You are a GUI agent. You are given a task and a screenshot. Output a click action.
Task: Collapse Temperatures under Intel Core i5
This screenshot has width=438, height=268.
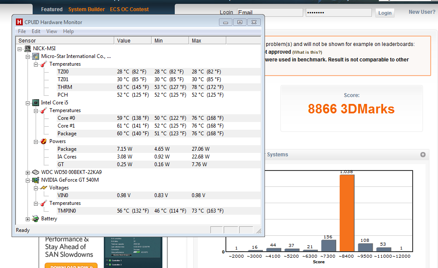36,111
